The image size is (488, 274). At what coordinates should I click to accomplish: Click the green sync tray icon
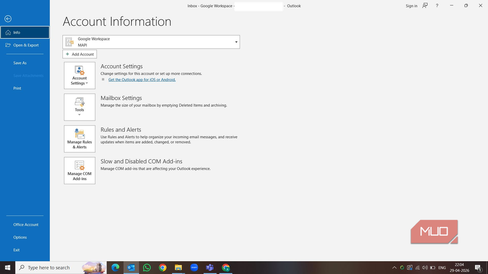point(402,268)
